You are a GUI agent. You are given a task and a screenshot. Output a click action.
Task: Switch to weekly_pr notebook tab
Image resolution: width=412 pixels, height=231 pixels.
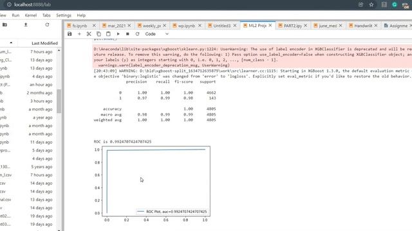(152, 26)
